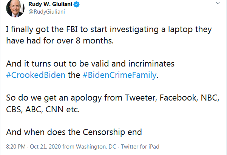Image resolution: width=227 pixels, height=155 pixels.
Task: Open the Washington, DC location link
Action: pyautogui.click(x=96, y=147)
